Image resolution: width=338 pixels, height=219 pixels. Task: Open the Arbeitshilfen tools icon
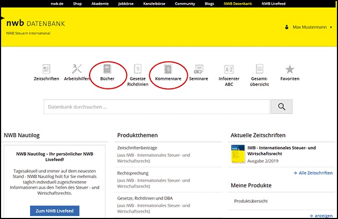point(77,69)
